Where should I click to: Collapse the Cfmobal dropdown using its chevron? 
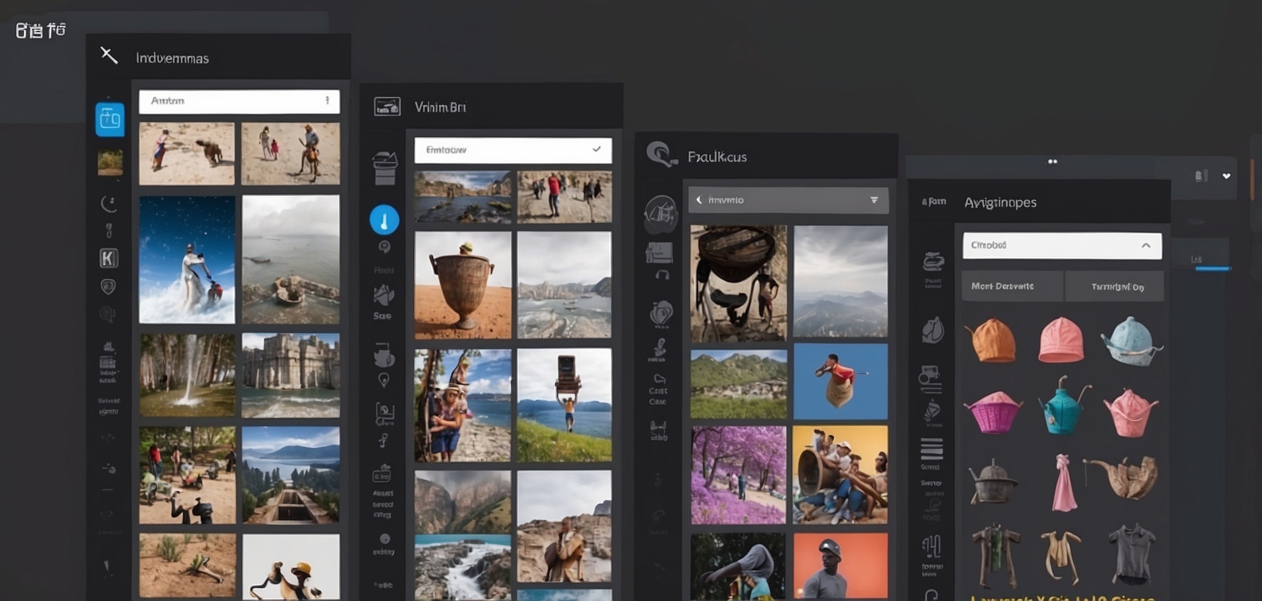(1146, 246)
